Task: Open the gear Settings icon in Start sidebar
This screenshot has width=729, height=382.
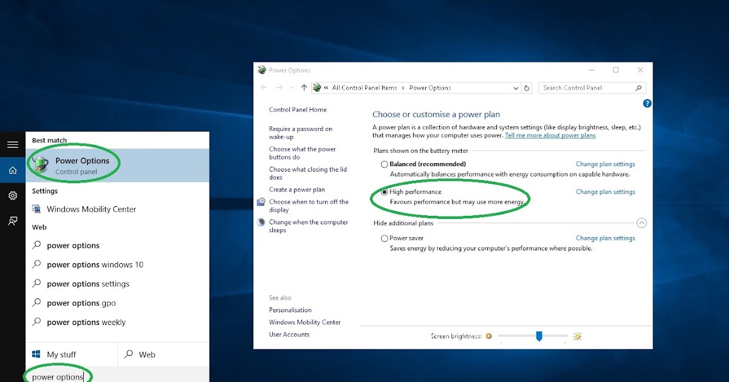Action: coord(12,196)
